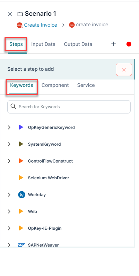
Task: Add a new step with plus icon
Action: (x=114, y=44)
